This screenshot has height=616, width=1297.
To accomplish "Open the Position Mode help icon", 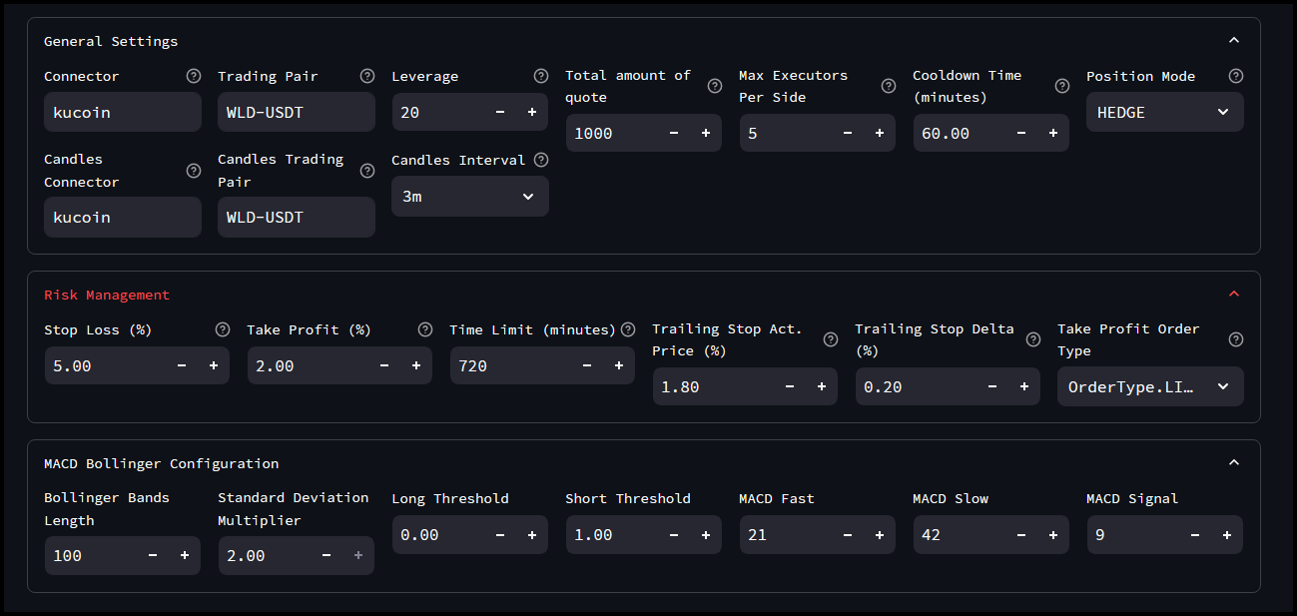I will pos(1235,75).
